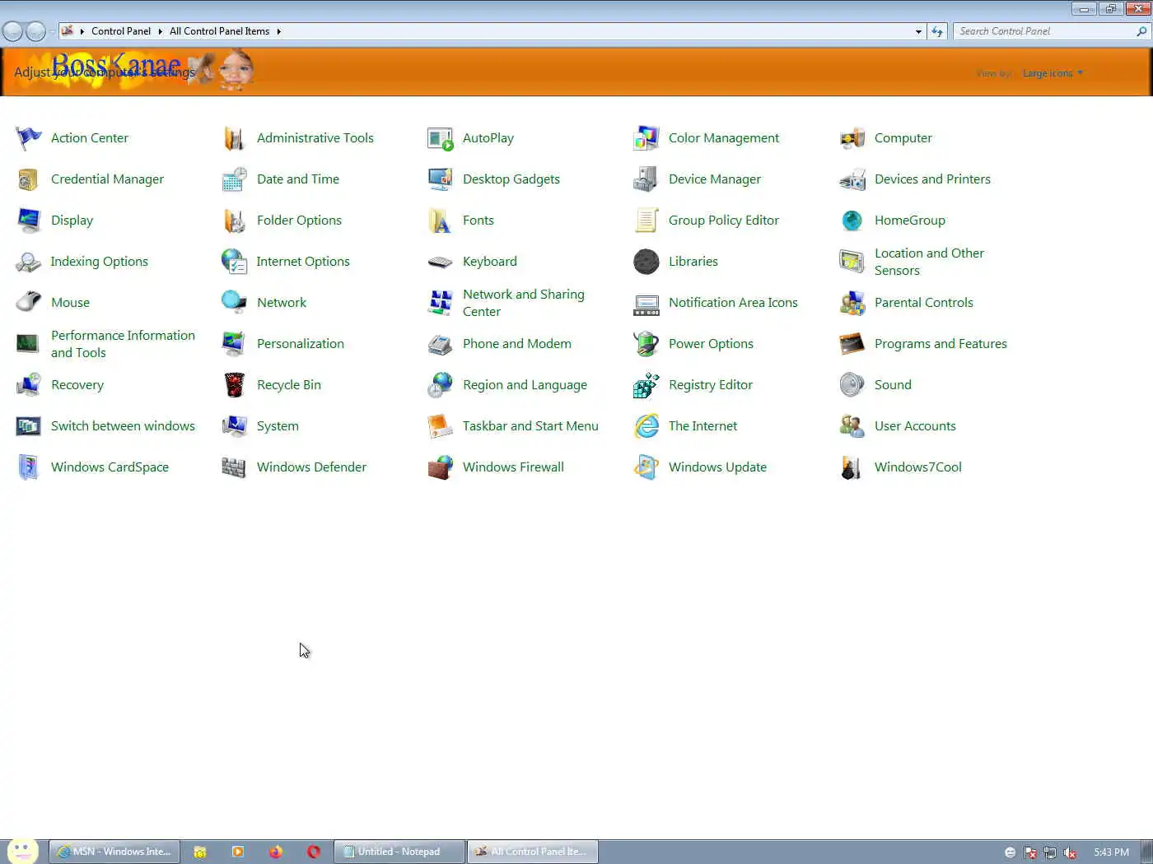The height and width of the screenshot is (864, 1153).
Task: Expand the Control Panel breadcrumb arrow
Action: tap(160, 31)
